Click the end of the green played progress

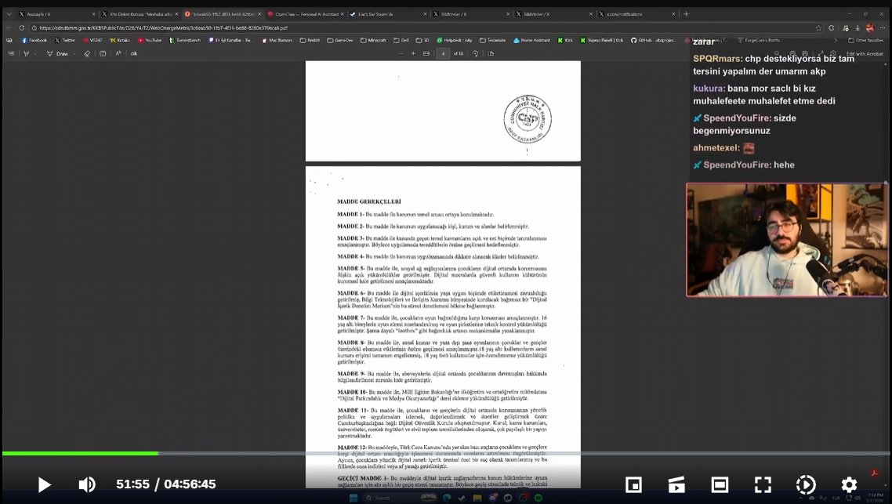158,453
